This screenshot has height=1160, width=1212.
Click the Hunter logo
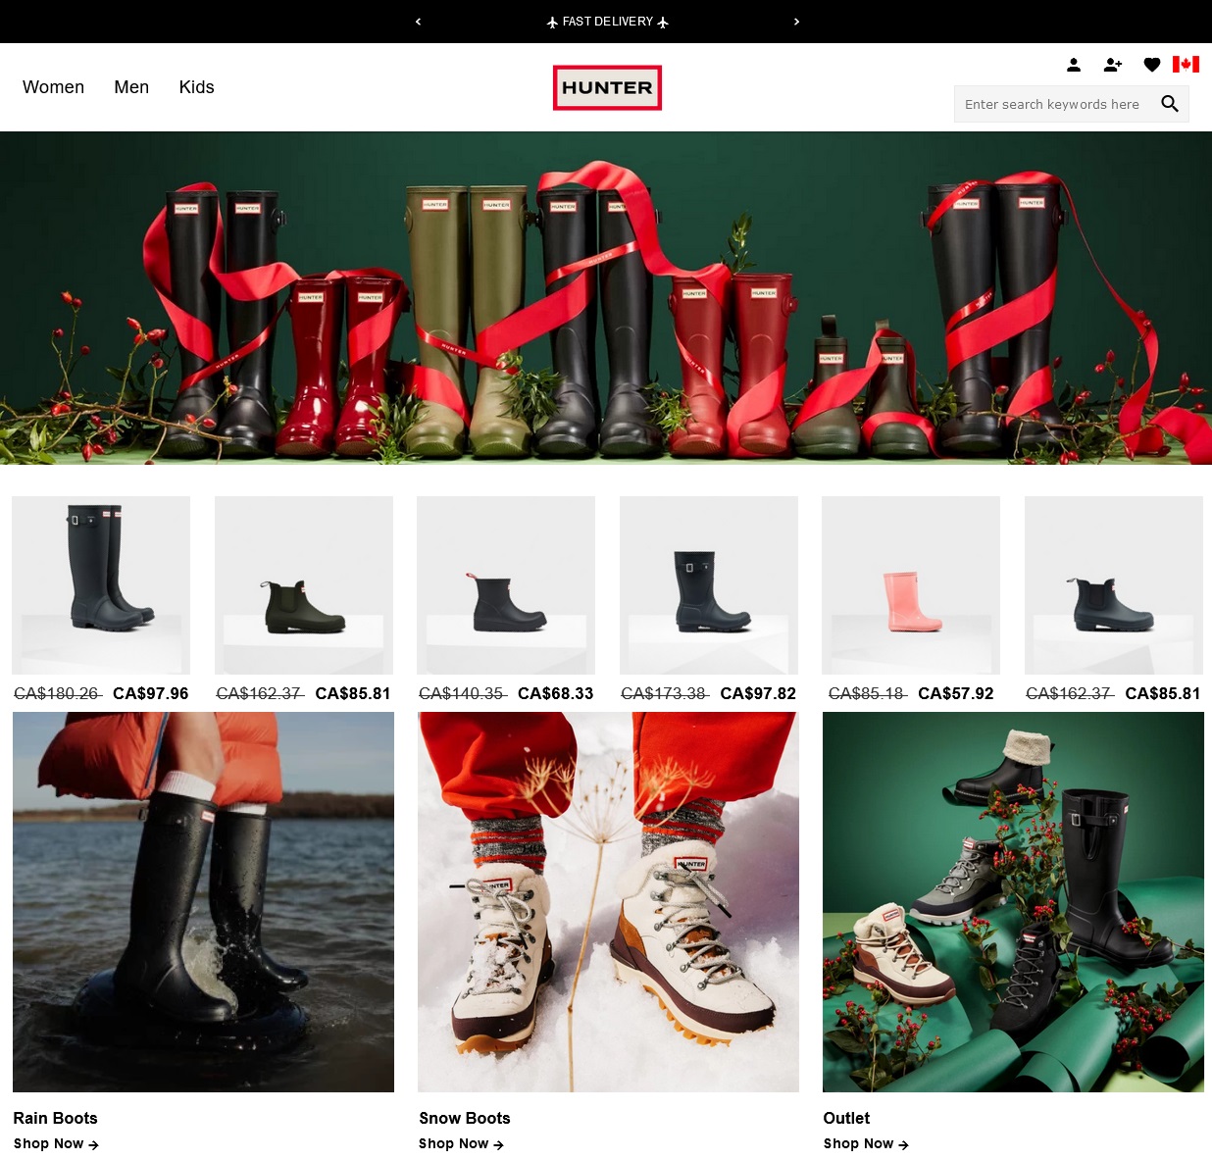(x=607, y=87)
